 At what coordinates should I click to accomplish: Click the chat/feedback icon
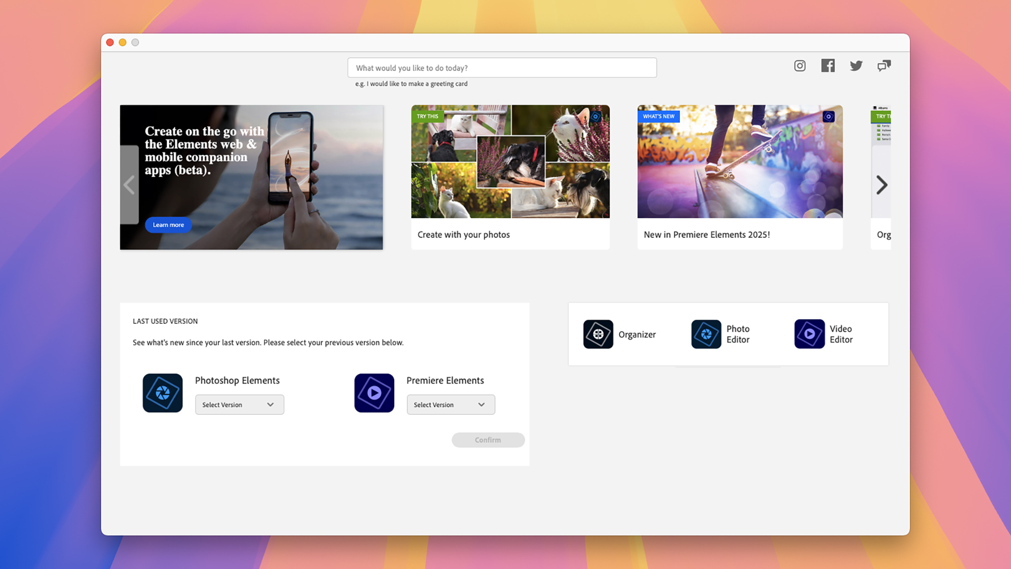click(x=884, y=65)
